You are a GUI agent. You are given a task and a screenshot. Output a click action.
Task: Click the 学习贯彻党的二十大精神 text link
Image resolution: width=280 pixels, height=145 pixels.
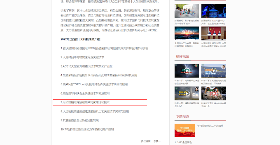click(210, 126)
